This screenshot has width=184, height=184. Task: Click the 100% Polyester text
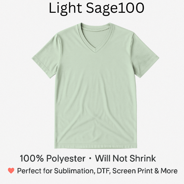pyautogui.click(x=53, y=159)
